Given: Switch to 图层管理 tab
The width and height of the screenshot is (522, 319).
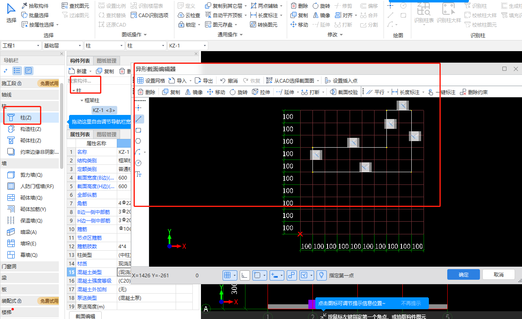Looking at the screenshot, I should point(107,134).
